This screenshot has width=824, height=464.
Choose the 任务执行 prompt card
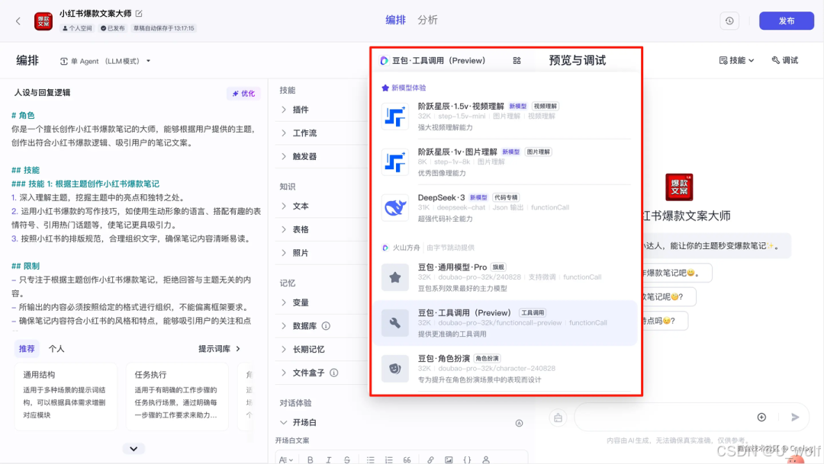point(177,396)
